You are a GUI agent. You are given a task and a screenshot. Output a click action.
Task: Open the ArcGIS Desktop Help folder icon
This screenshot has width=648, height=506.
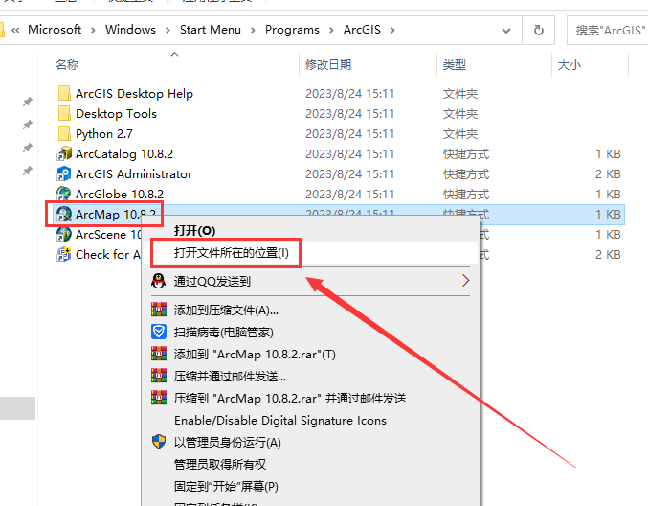pyautogui.click(x=64, y=94)
